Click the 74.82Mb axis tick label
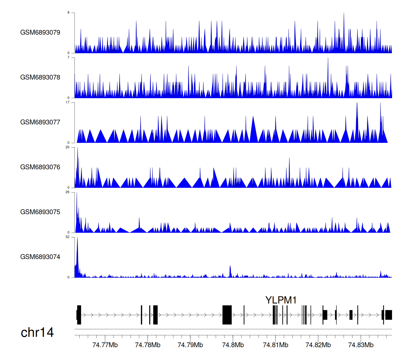 [x=318, y=345]
